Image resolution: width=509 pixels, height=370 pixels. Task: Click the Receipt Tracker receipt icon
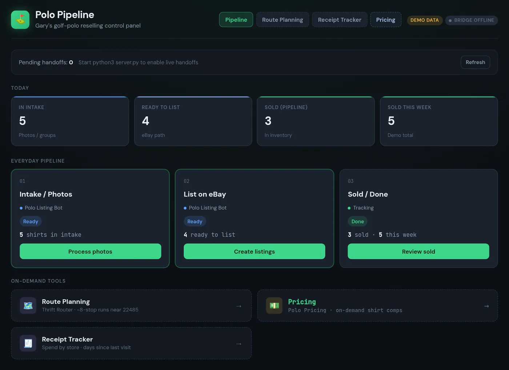pyautogui.click(x=28, y=343)
